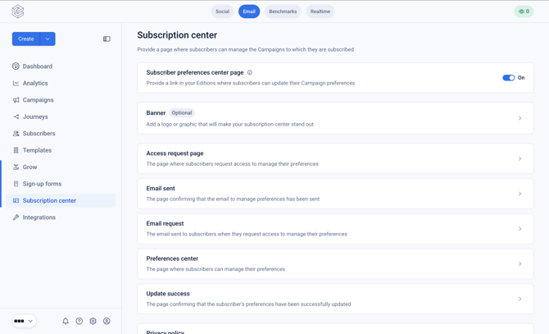Screen dimensions: 549x334
Task: Click the green eye views counter
Action: pos(524,11)
